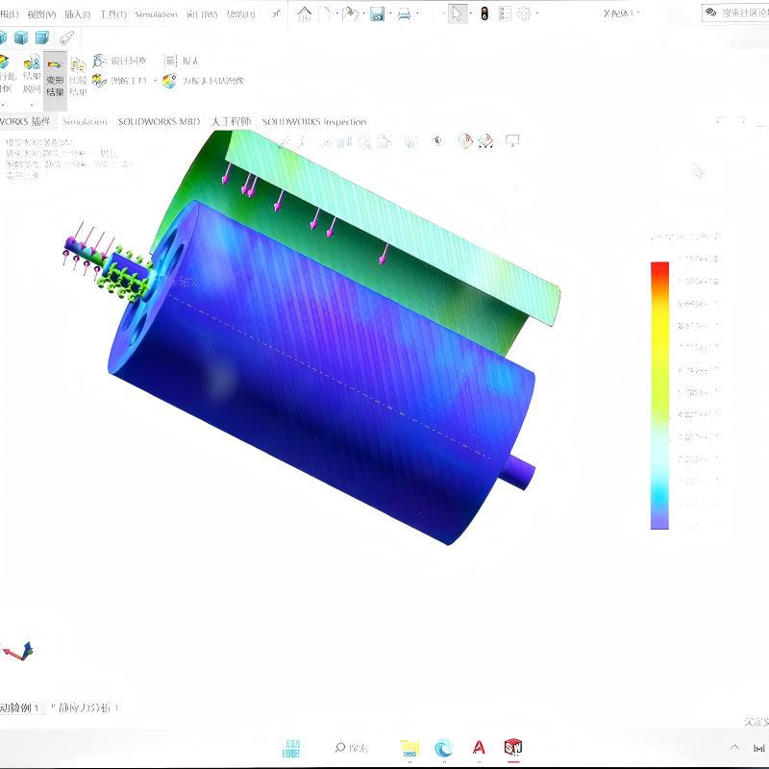The height and width of the screenshot is (769, 769).
Task: Expand the Select cursor dropdown arrow
Action: [471, 13]
